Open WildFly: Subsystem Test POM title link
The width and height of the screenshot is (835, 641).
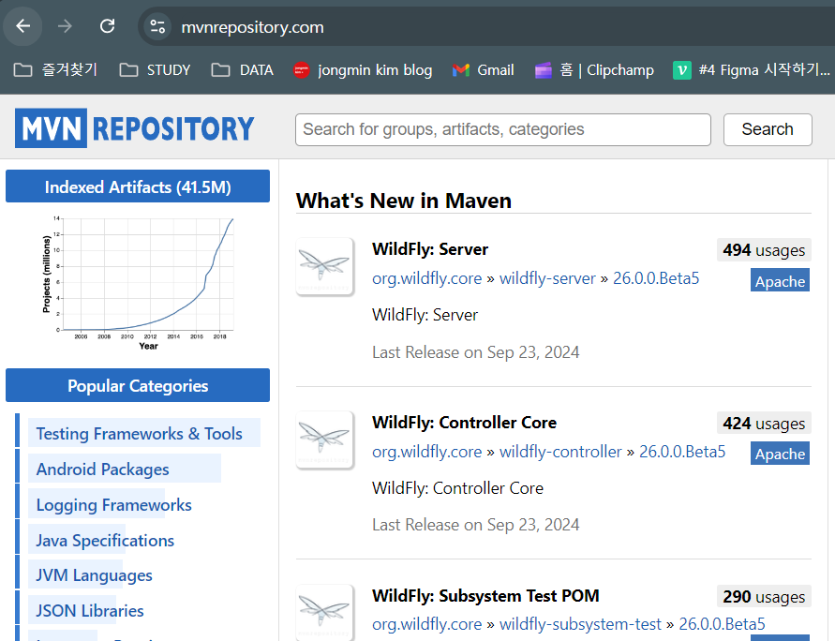point(485,596)
